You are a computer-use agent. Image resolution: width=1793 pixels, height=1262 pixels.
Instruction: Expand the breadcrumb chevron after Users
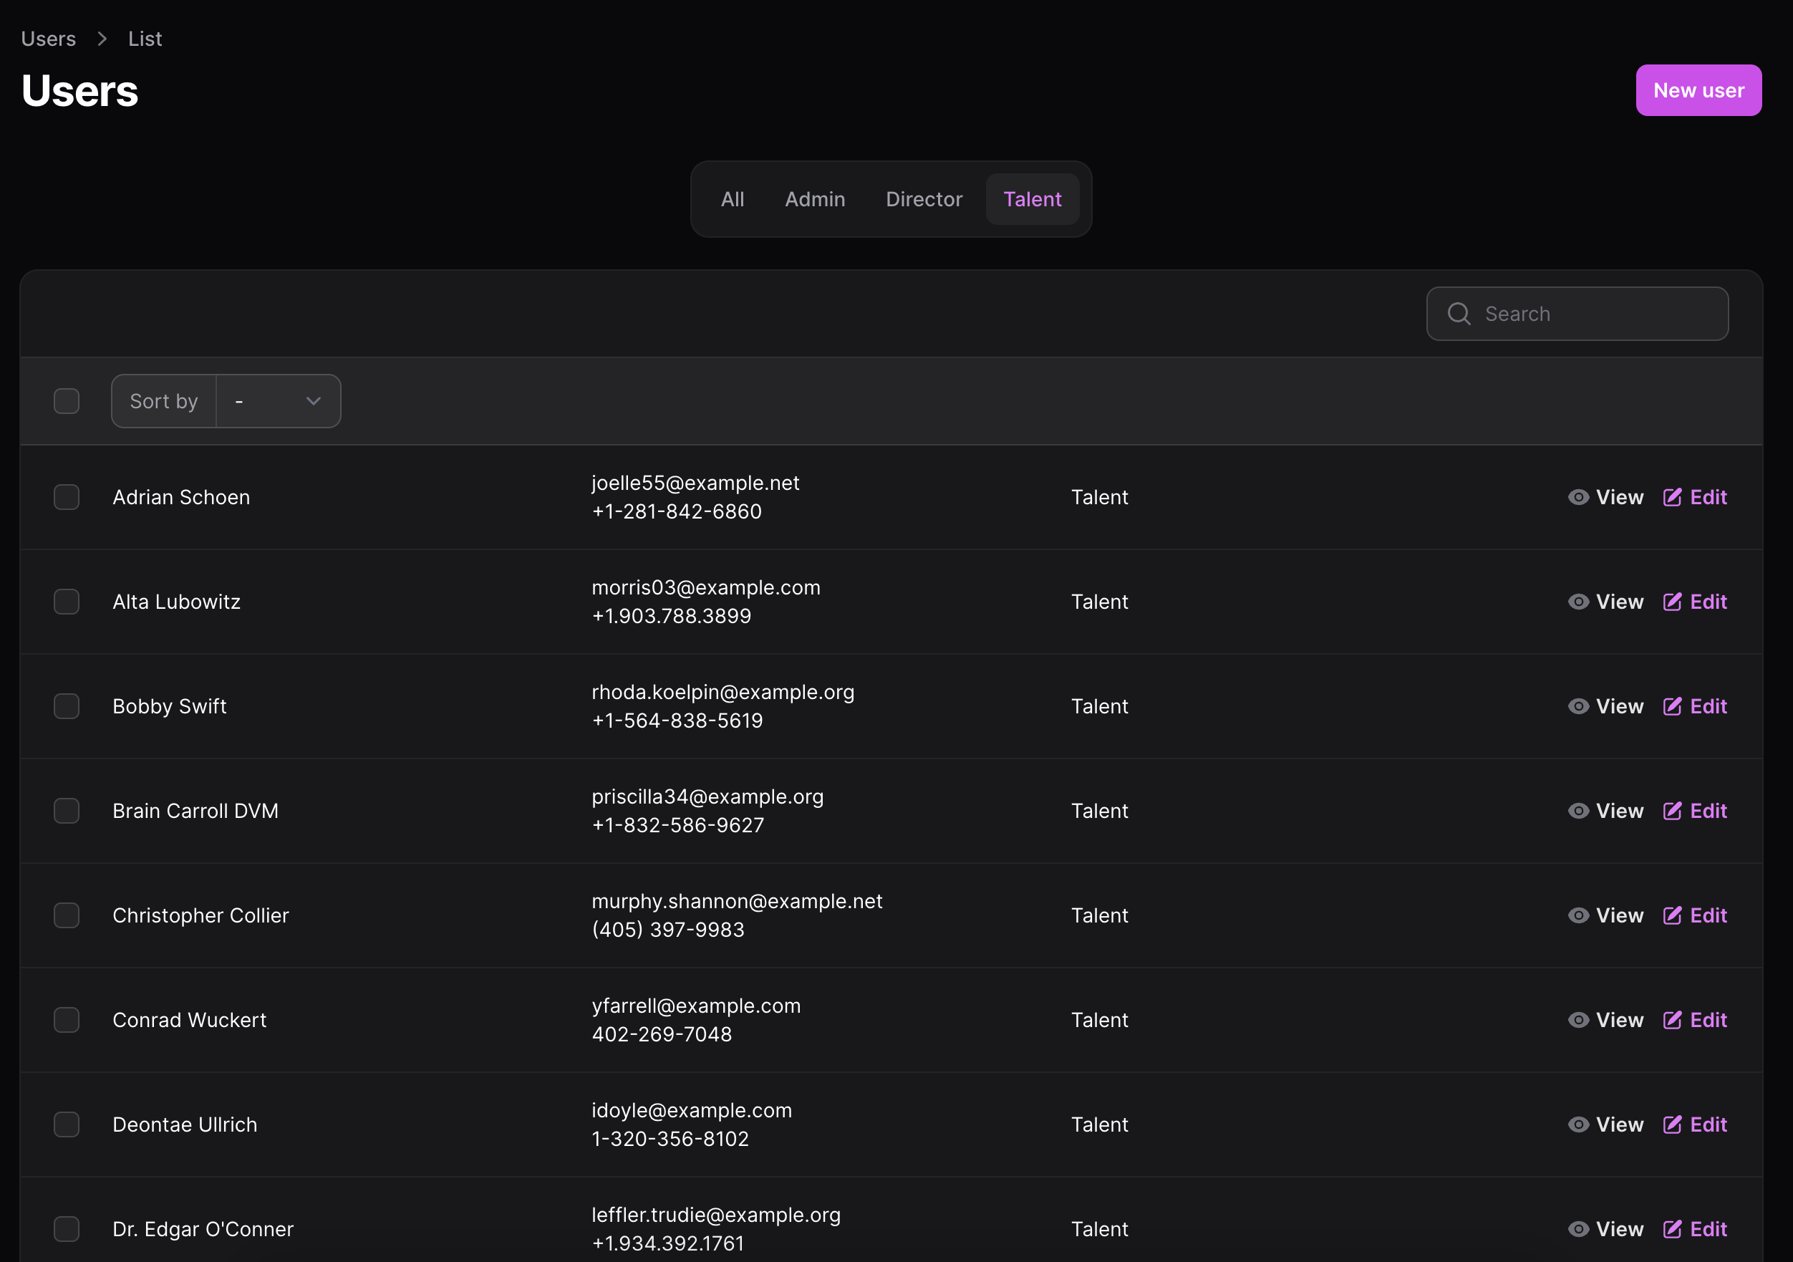[x=102, y=37]
